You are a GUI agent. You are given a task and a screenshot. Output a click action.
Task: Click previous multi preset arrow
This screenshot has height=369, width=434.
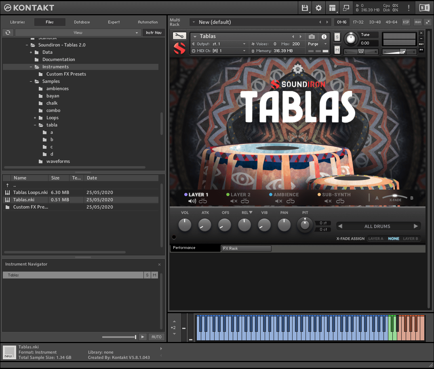[320, 22]
